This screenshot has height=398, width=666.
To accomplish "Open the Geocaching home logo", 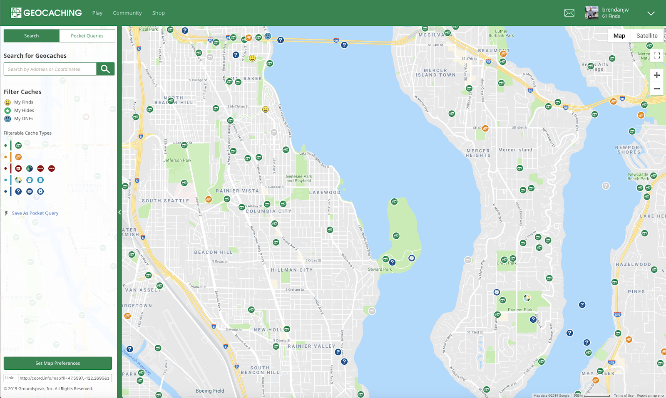I will tap(46, 13).
